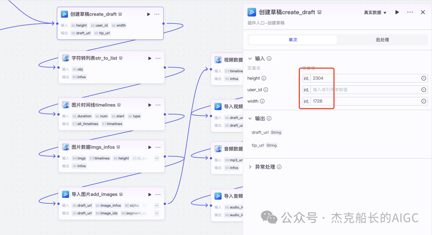
Task: Click the user_id value input field
Action: click(x=365, y=90)
